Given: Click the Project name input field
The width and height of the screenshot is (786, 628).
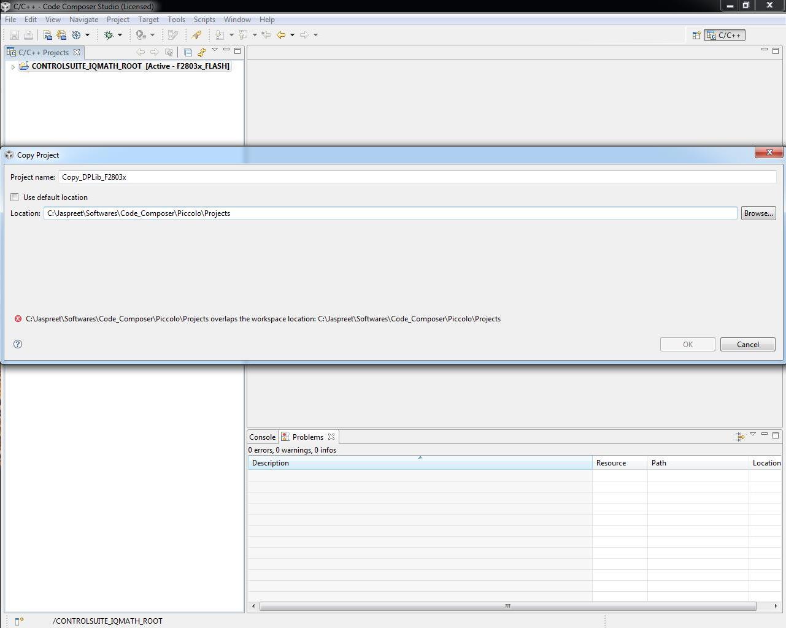Looking at the screenshot, I should point(417,177).
